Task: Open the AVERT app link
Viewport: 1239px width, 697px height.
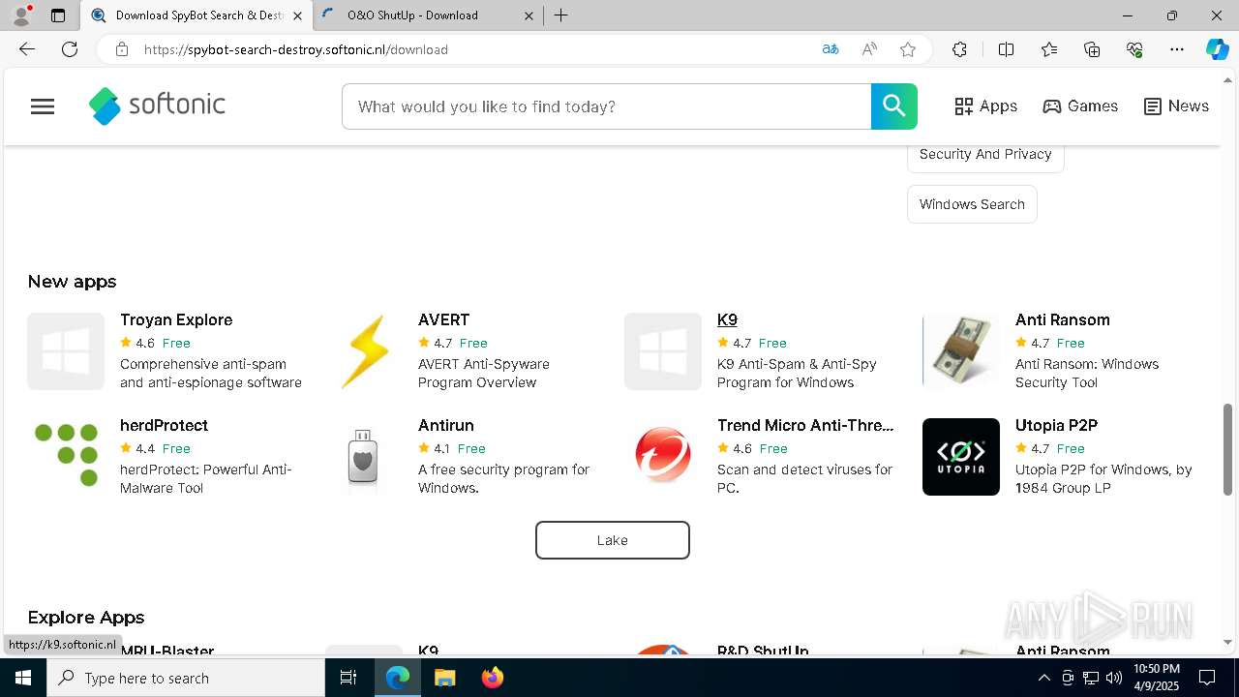Action: tap(444, 319)
